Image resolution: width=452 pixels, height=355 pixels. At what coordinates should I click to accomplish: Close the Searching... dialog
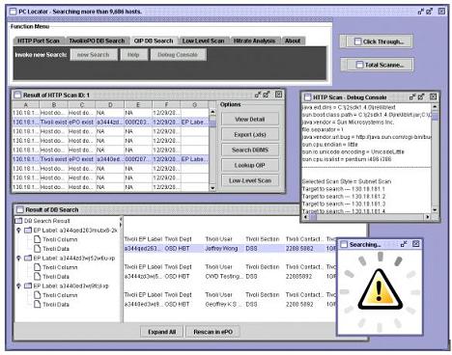pyautogui.click(x=415, y=244)
